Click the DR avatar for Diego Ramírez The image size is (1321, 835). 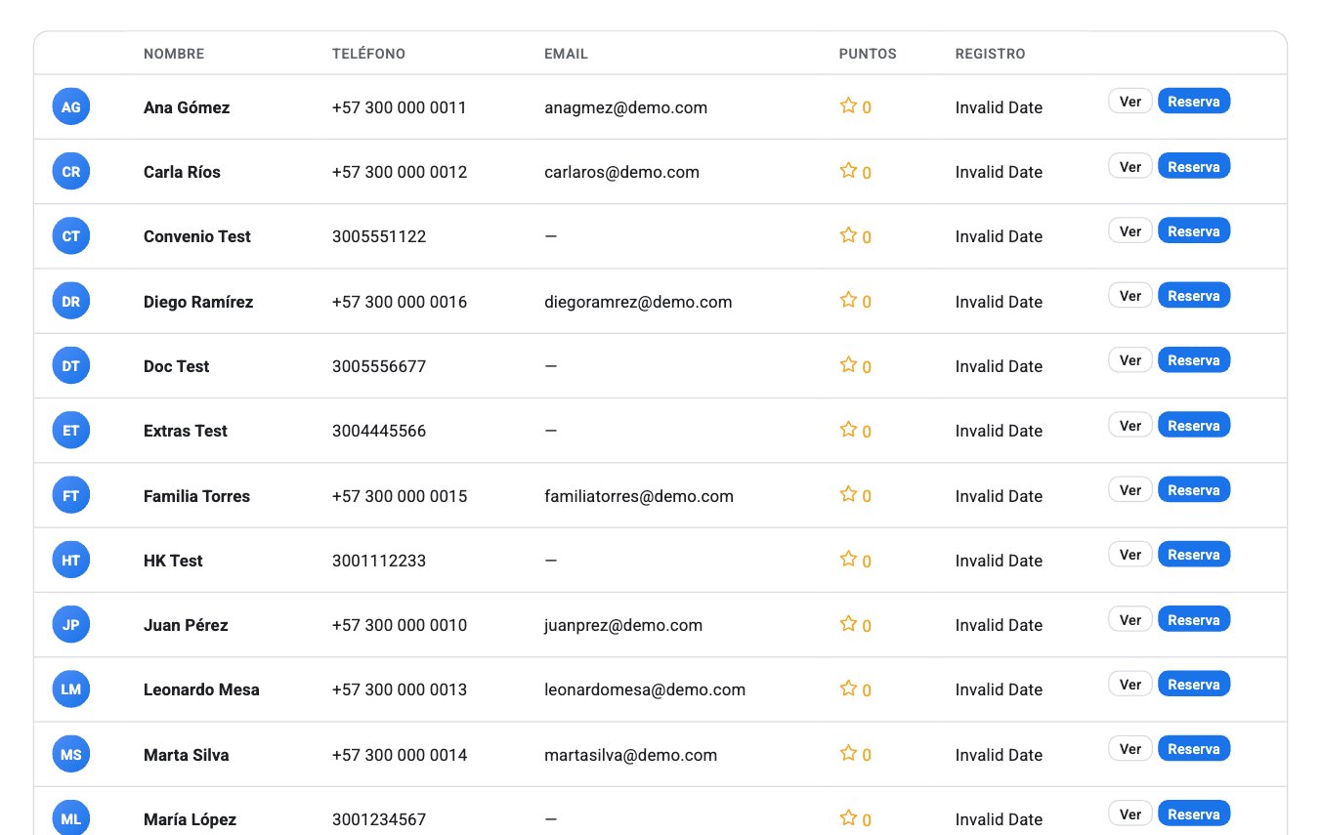(71, 302)
